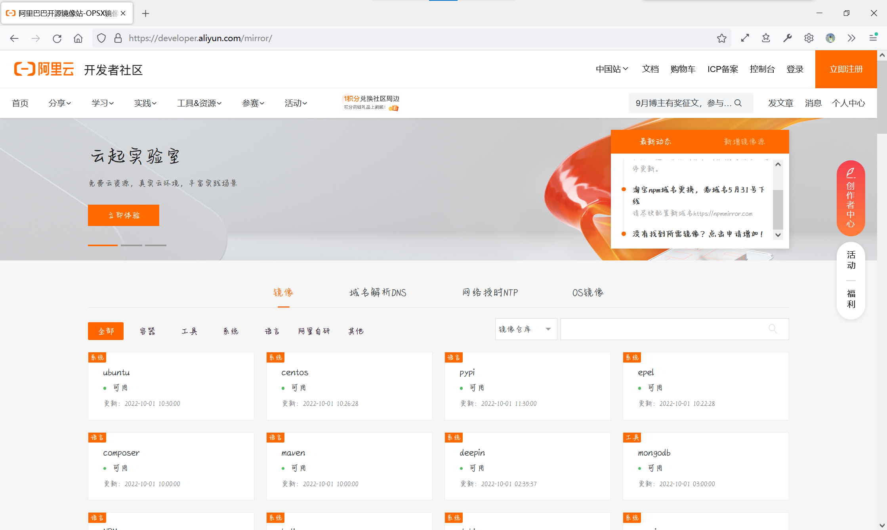
Task: Click the wrench tool icon
Action: (787, 38)
